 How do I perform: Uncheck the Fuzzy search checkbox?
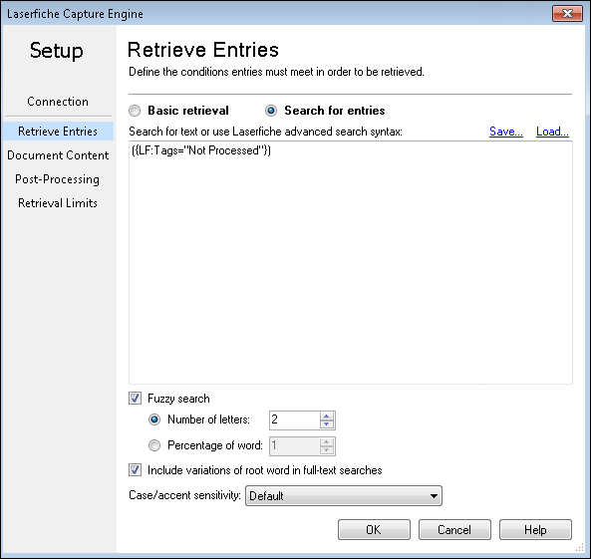(135, 399)
